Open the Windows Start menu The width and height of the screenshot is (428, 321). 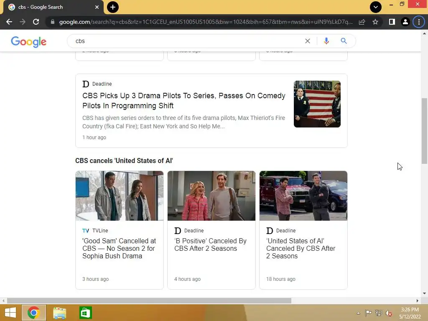click(10, 313)
